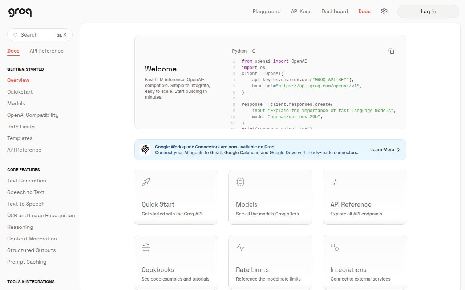The width and height of the screenshot is (465, 290).
Task: Click 'See all the models Groq offers' text
Action: pyautogui.click(x=267, y=214)
